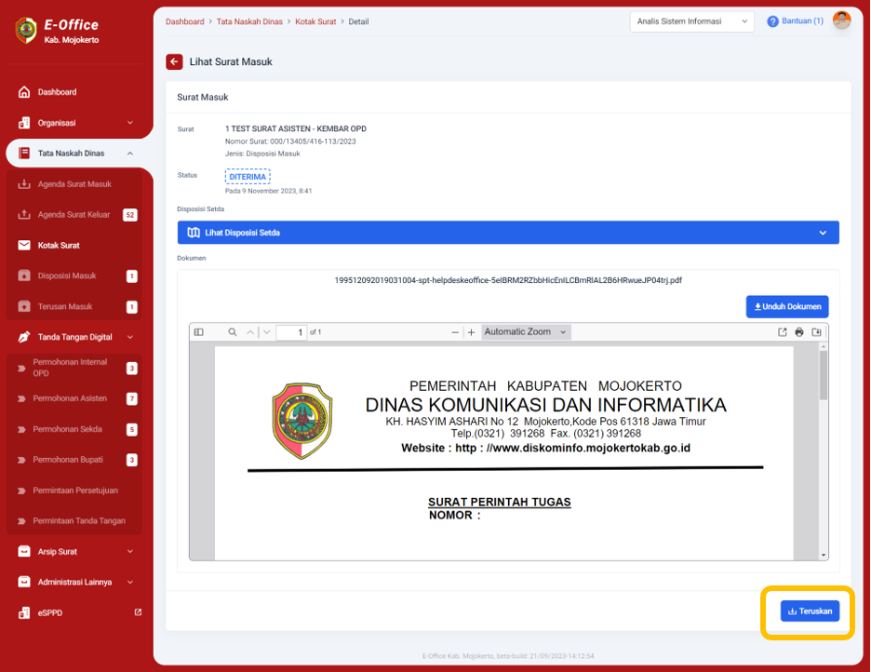The height and width of the screenshot is (672, 871).
Task: Toggle the PDF viewer sidebar
Action: (x=198, y=332)
